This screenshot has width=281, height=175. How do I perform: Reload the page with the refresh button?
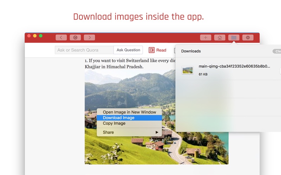point(75,37)
